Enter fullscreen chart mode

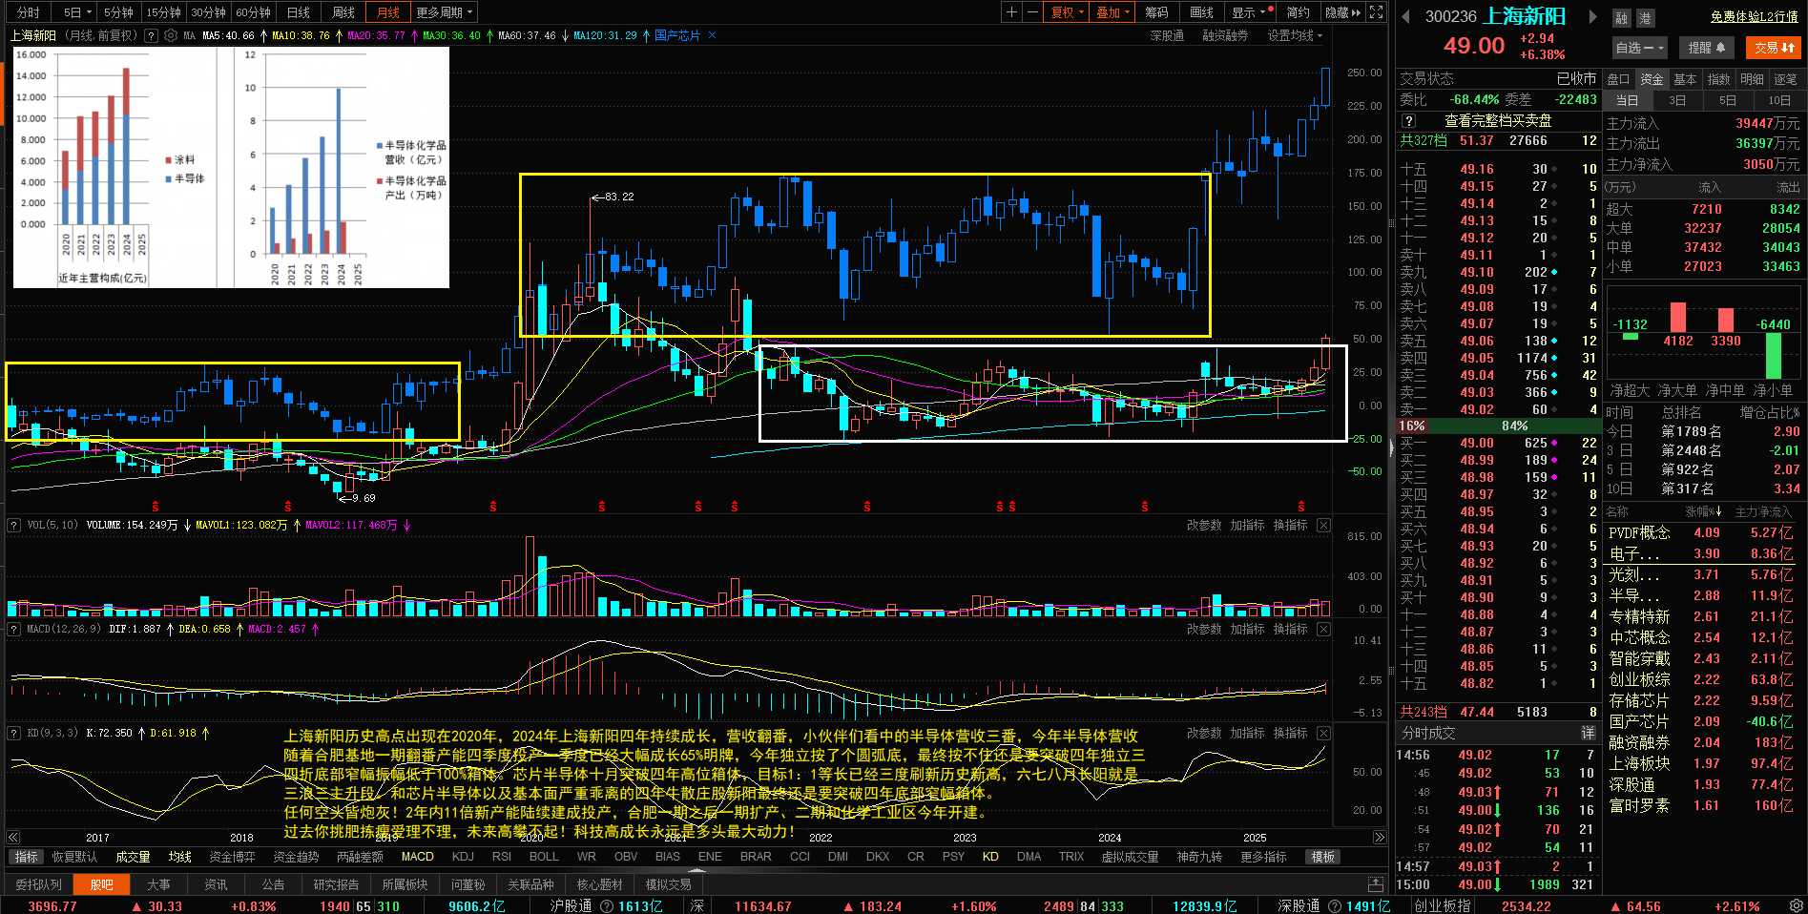[1376, 12]
